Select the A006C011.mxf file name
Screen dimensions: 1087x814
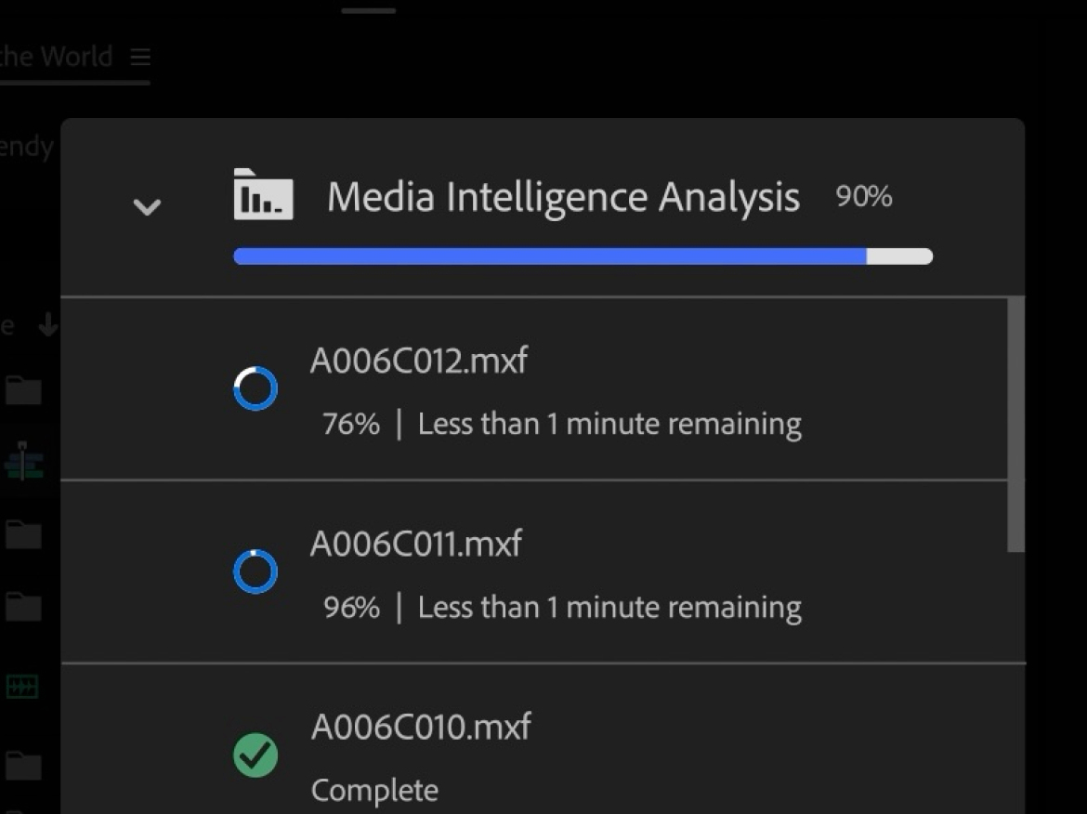coord(416,544)
